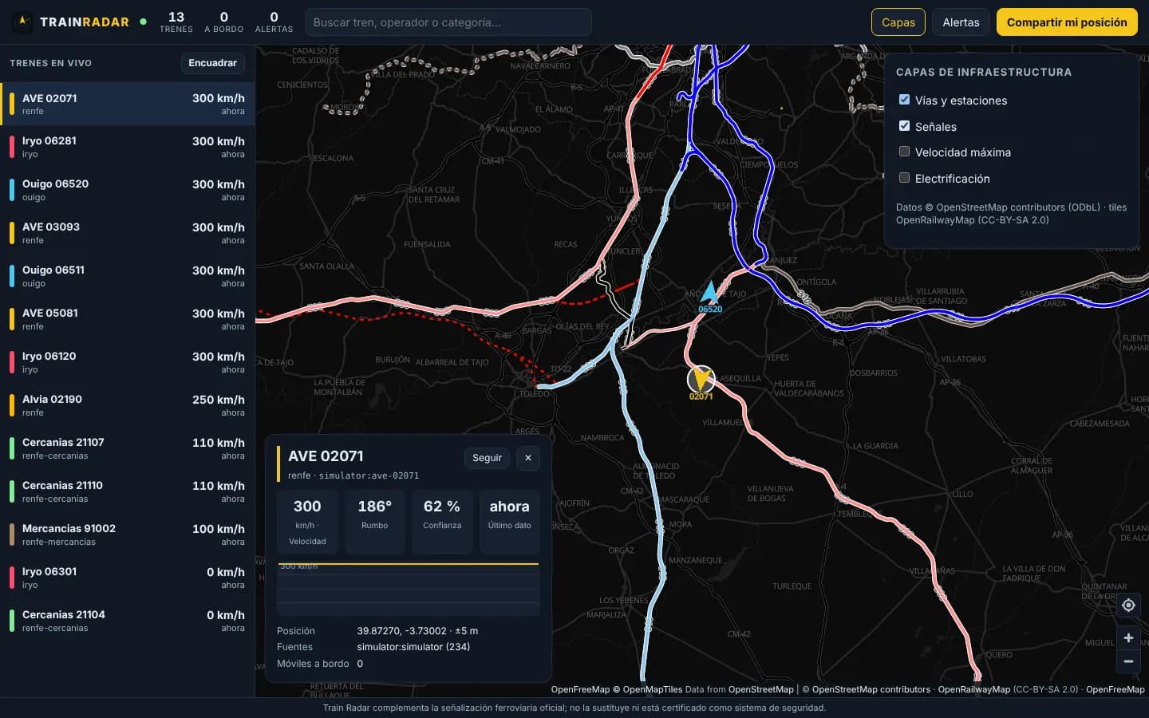Enable the Velocidad máxima layer
Screen dimensions: 1149x718
coord(904,152)
